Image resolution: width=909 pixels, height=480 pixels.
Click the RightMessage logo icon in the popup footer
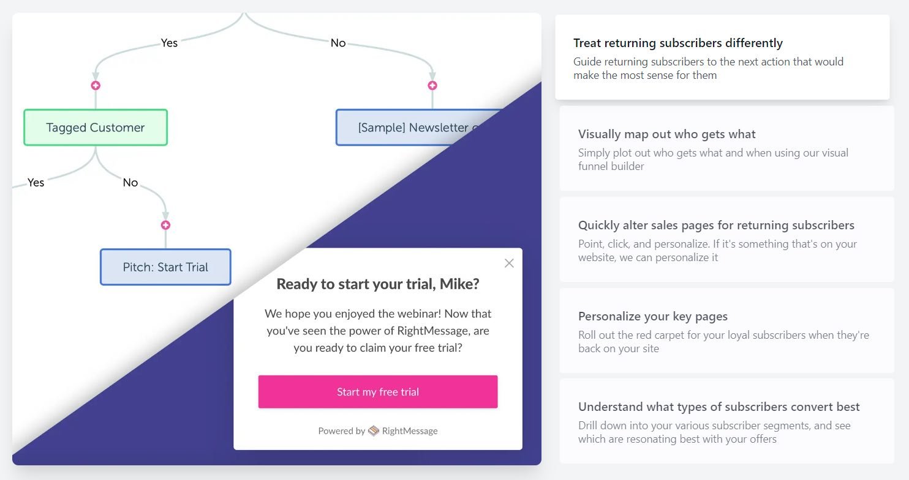click(x=374, y=430)
